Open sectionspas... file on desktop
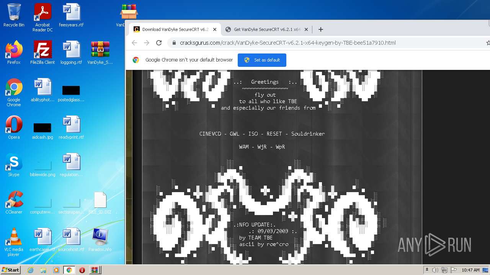Viewport: 490px width, 275px height. coord(71,206)
